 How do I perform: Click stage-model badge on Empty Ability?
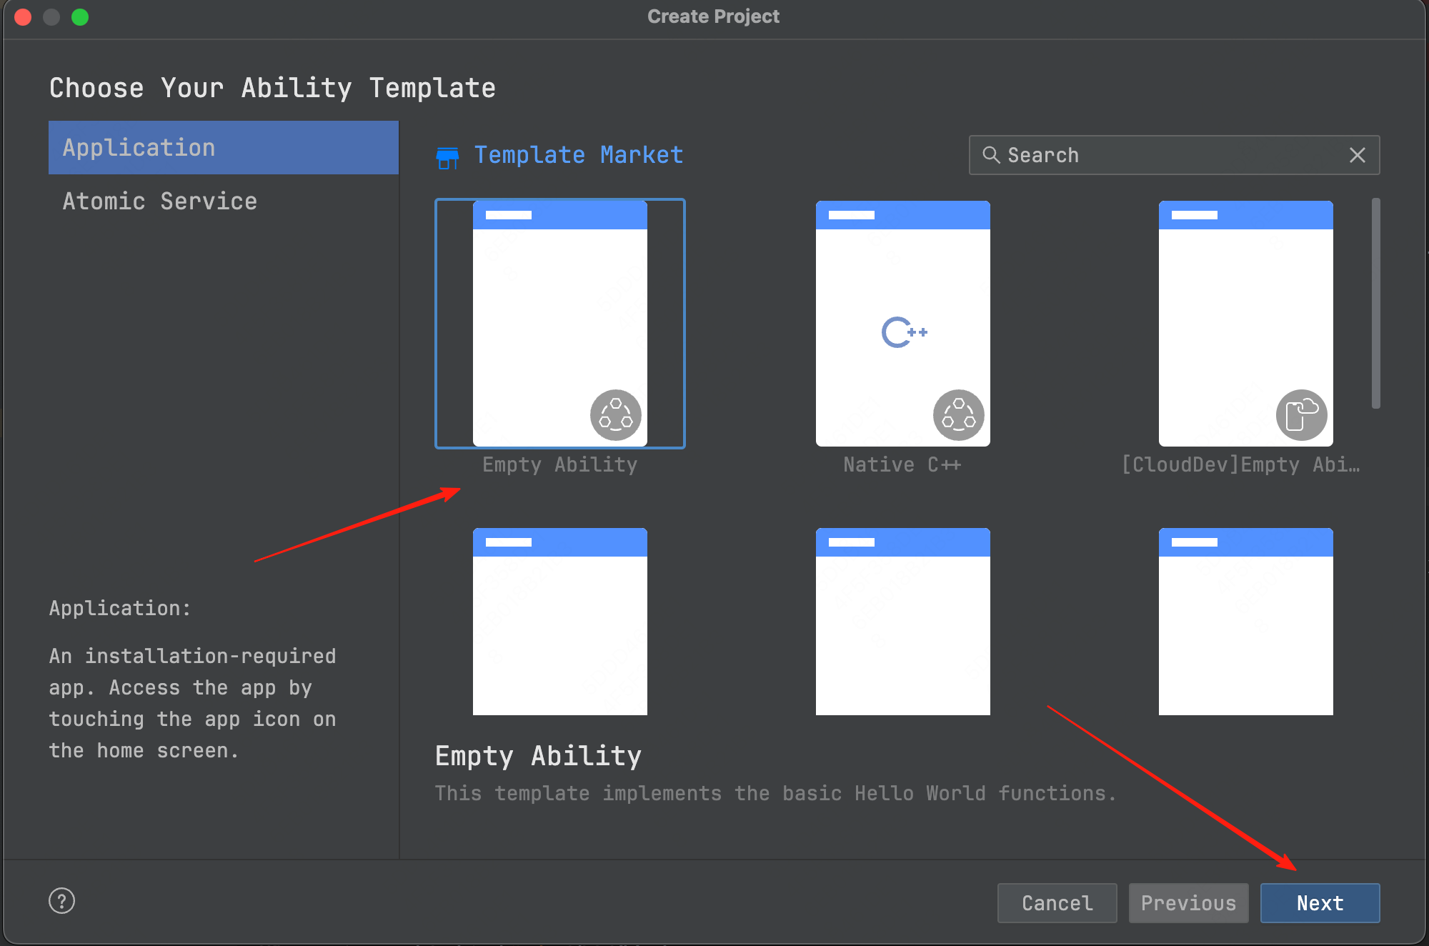(x=615, y=415)
